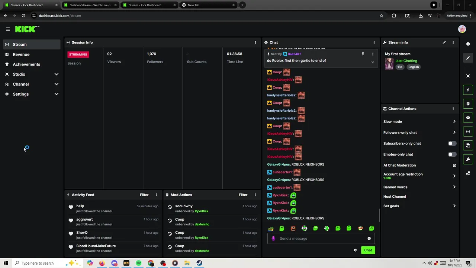Insert the frog emote into chat

tap(271, 229)
